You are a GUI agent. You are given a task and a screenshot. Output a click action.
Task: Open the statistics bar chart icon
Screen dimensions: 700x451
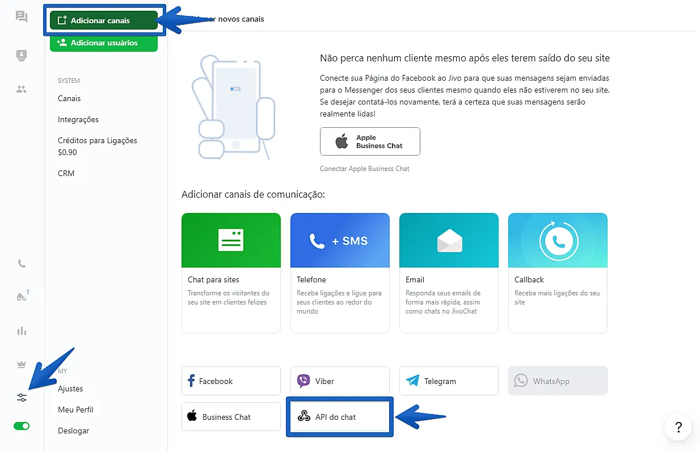click(22, 331)
